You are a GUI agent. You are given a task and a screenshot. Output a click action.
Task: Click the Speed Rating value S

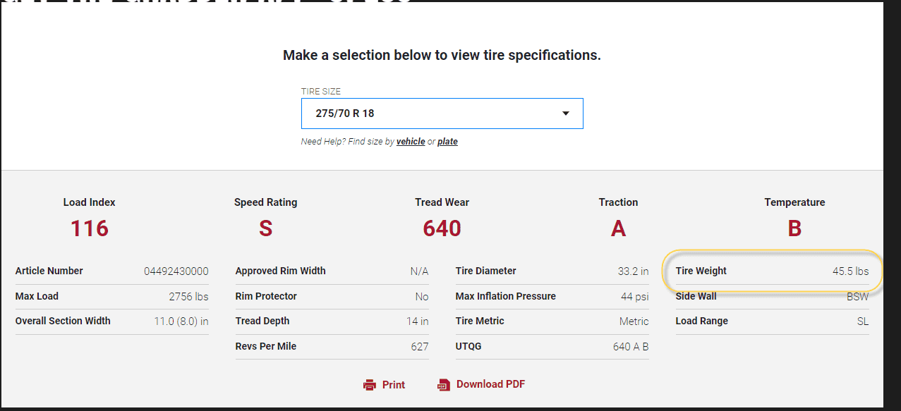point(266,228)
